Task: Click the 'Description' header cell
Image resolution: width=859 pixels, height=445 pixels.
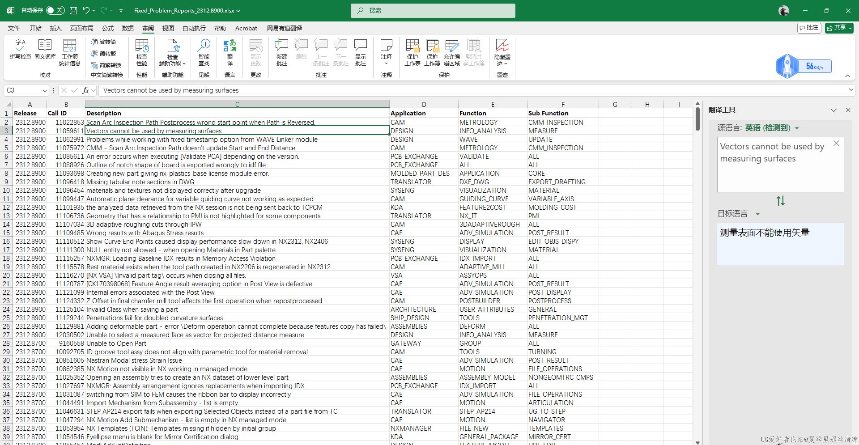Action: 237,113
